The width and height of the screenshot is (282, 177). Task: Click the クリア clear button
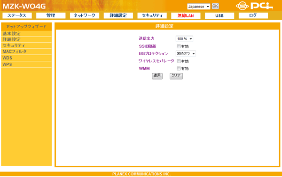tap(176, 76)
